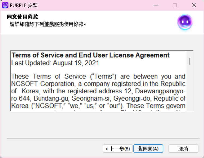Cancel installation with the 取消 button
The height and width of the screenshot is (158, 204).
pos(183,149)
